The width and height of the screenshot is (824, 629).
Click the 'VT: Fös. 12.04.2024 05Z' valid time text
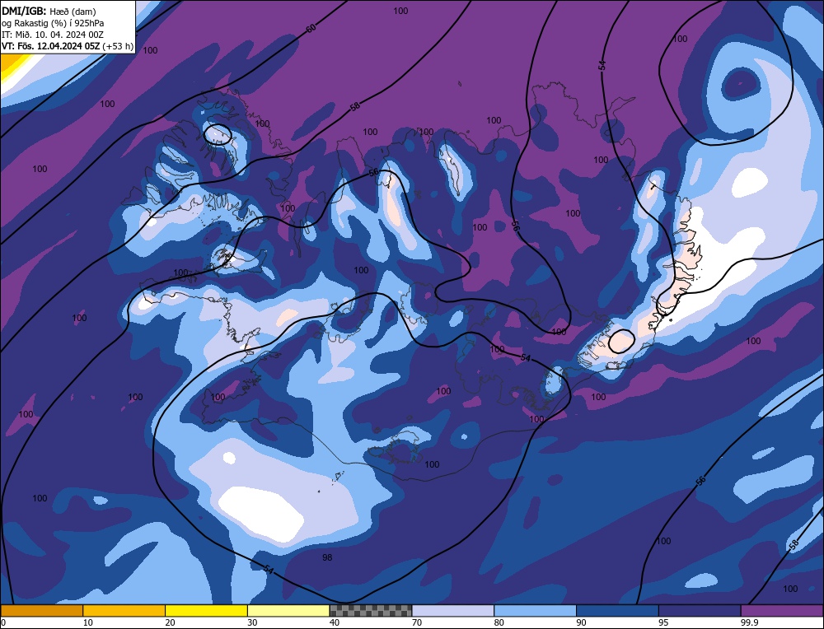[x=51, y=46]
